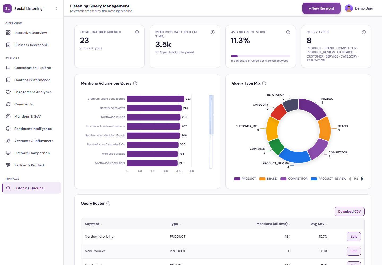This screenshot has width=382, height=265.
Task: Click the Partner & Product icon
Action: pos(8,165)
